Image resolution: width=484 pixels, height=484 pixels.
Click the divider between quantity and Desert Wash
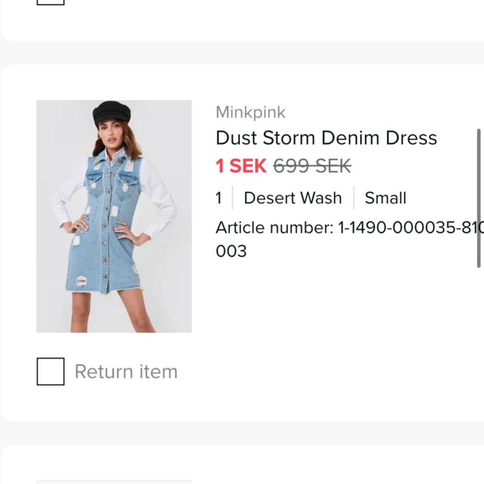(x=232, y=198)
